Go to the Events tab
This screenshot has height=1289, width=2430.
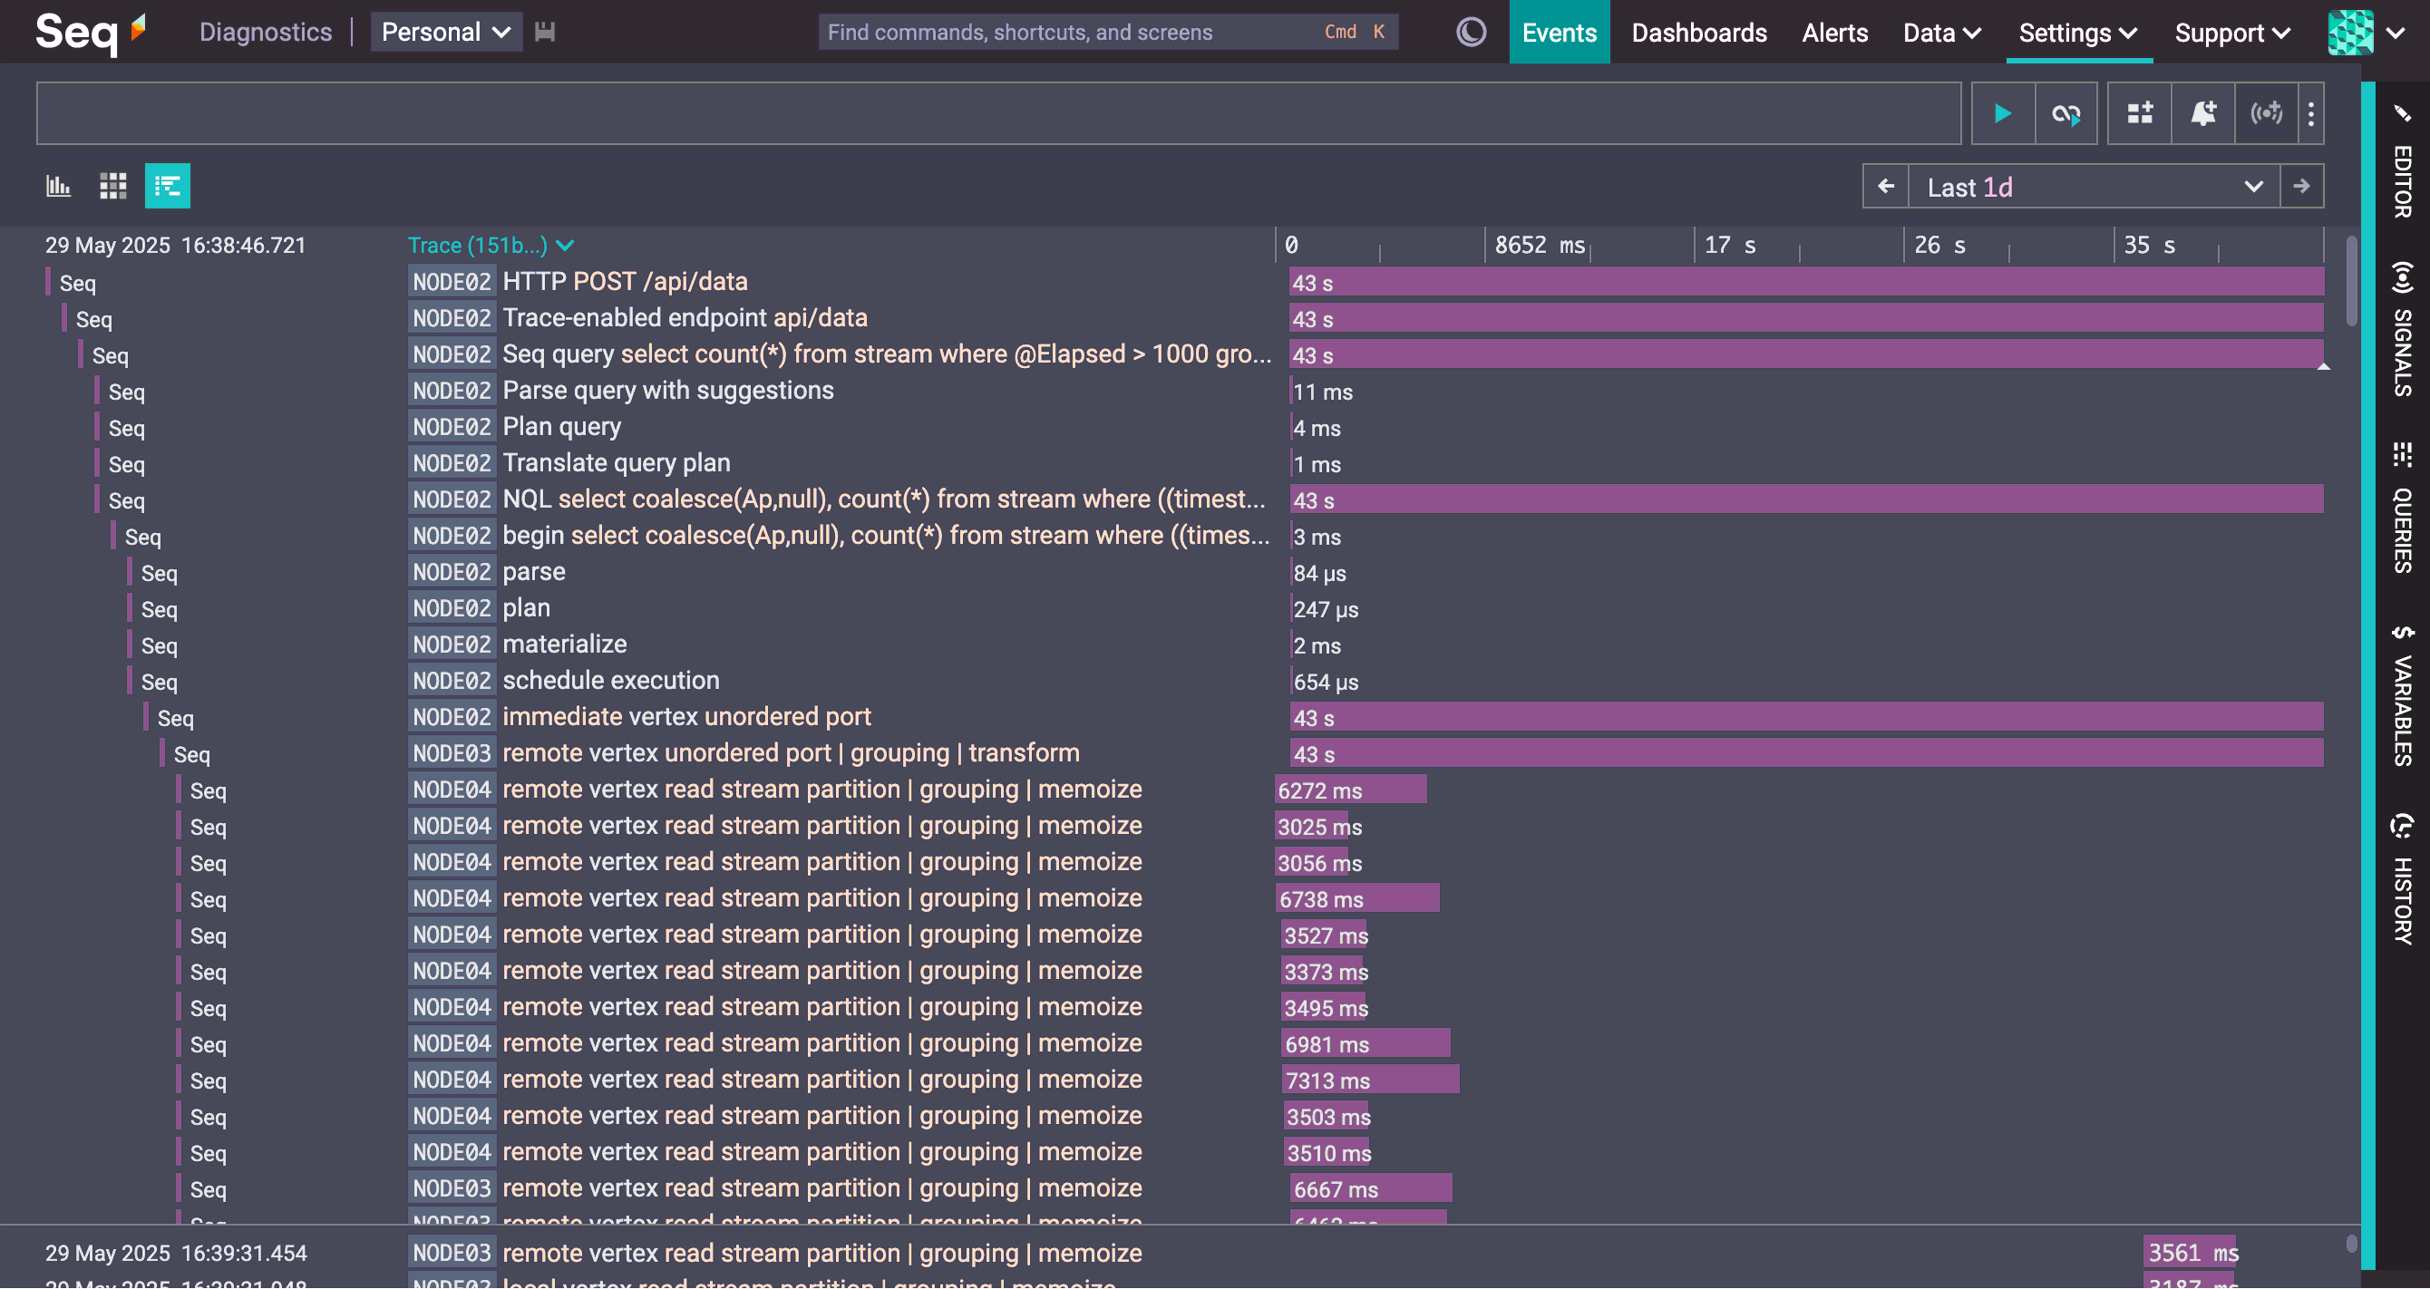[1560, 33]
